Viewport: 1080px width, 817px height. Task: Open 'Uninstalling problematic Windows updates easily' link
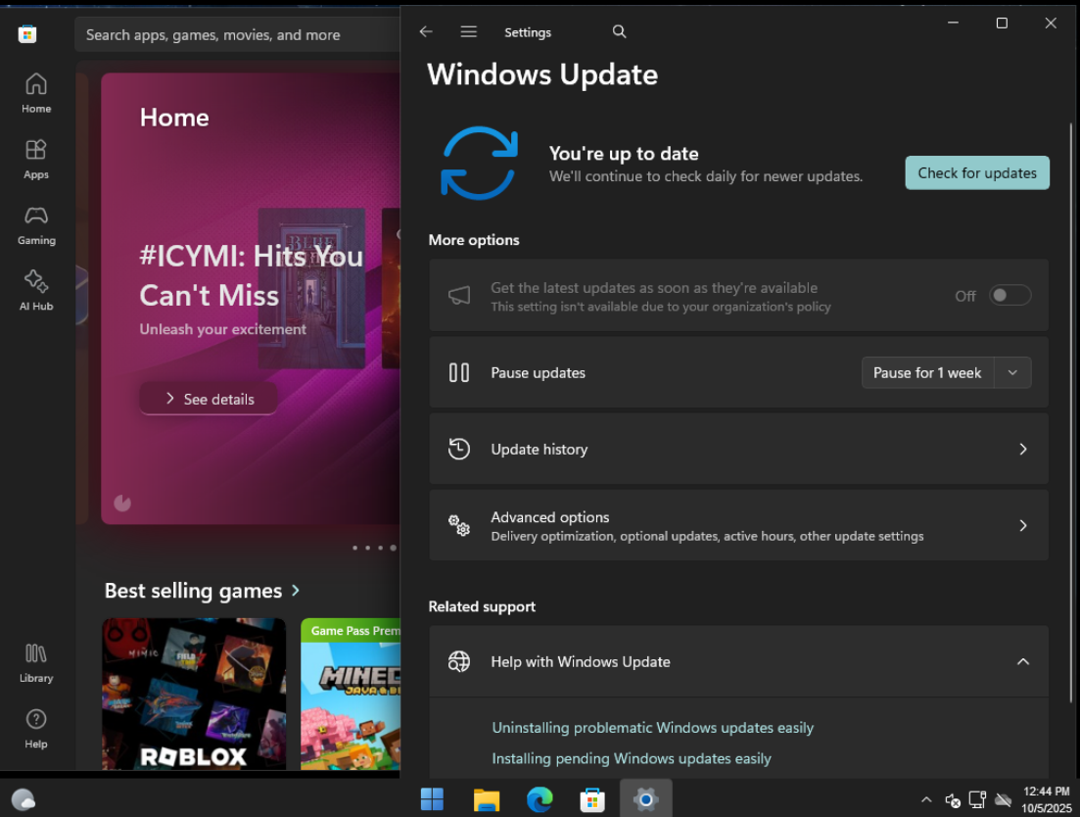652,728
